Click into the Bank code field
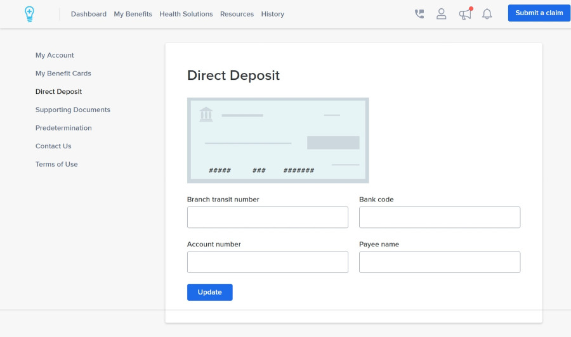571x337 pixels. coord(439,217)
